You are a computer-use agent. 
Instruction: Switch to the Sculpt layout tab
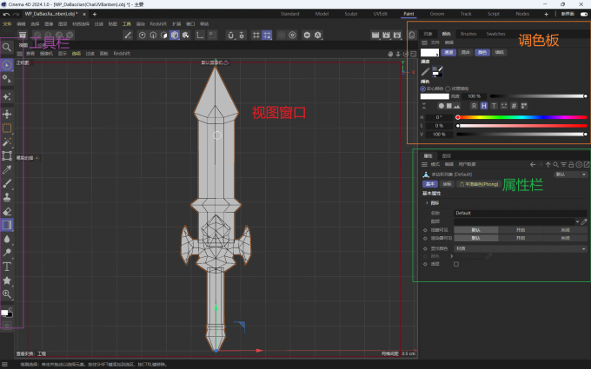pos(351,14)
